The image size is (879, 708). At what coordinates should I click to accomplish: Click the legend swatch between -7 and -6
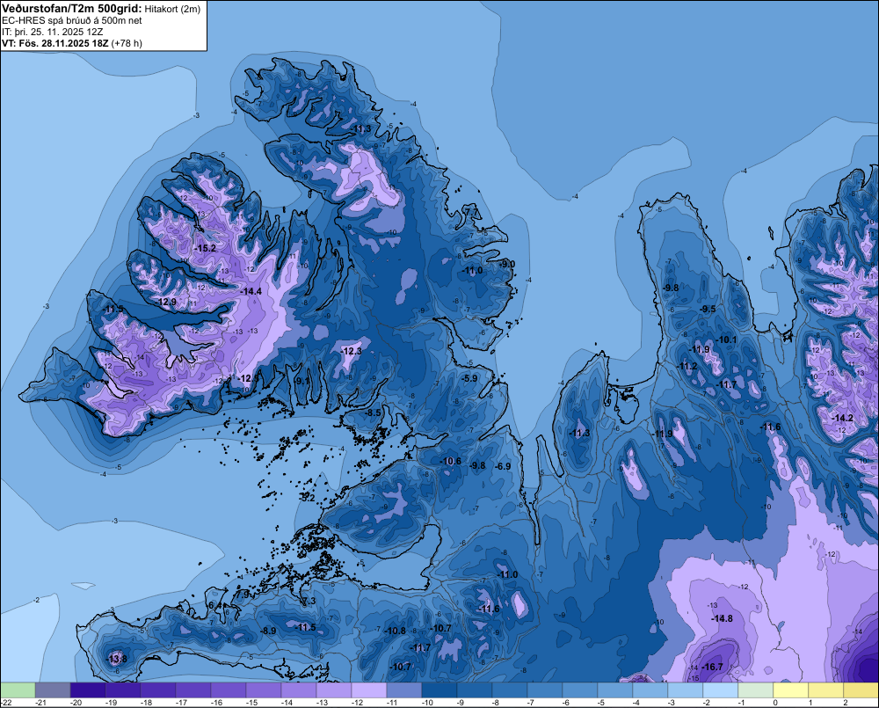545,690
